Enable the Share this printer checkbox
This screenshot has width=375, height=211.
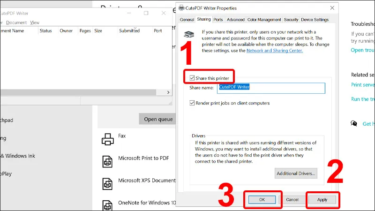[x=192, y=78]
